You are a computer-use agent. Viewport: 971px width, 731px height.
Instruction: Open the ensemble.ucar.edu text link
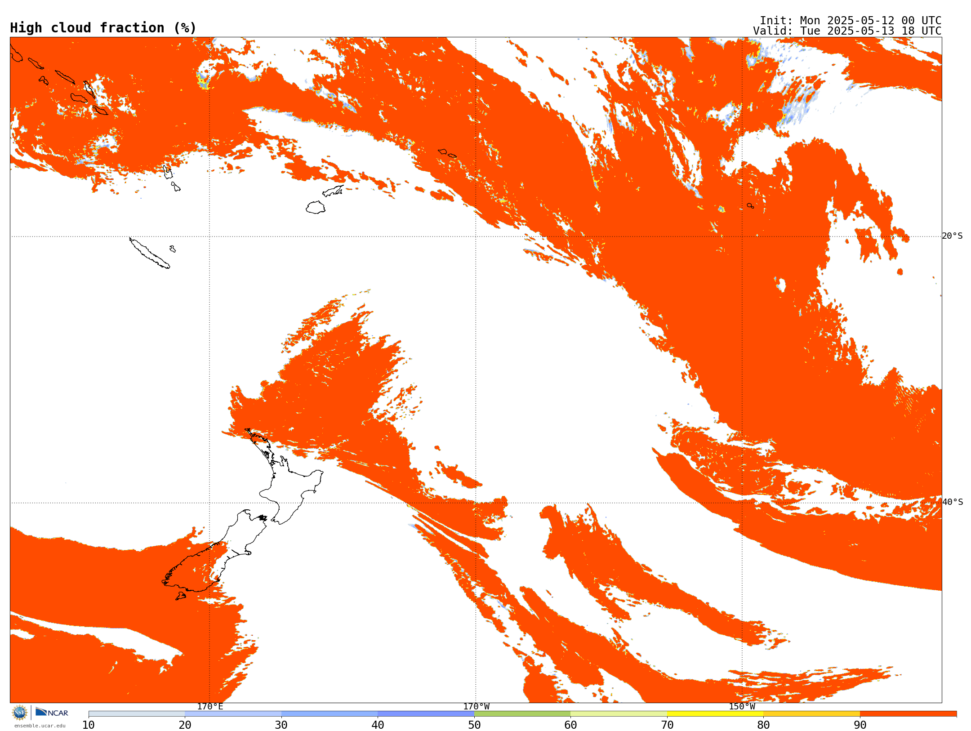click(x=40, y=726)
